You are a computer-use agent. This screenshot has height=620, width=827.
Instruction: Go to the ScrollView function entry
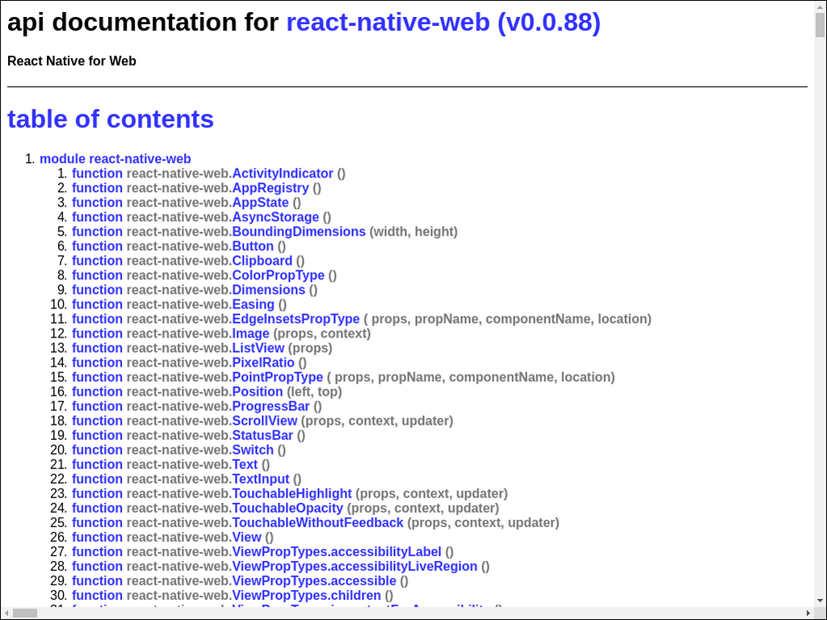264,421
